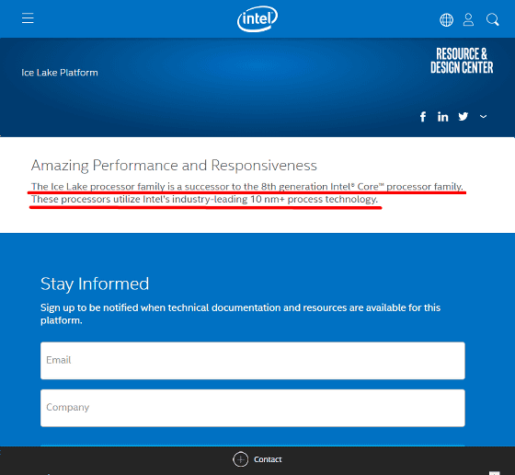515x475 pixels.
Task: Click the sign up notification description text
Action: 240,314
